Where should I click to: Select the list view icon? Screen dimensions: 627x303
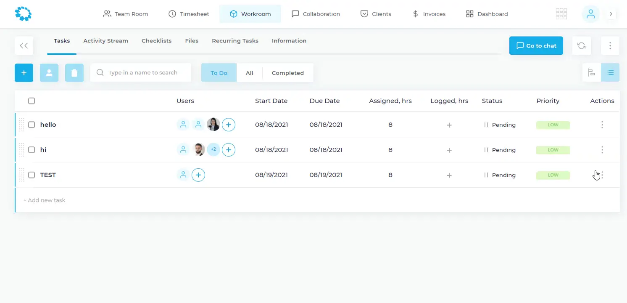(610, 73)
